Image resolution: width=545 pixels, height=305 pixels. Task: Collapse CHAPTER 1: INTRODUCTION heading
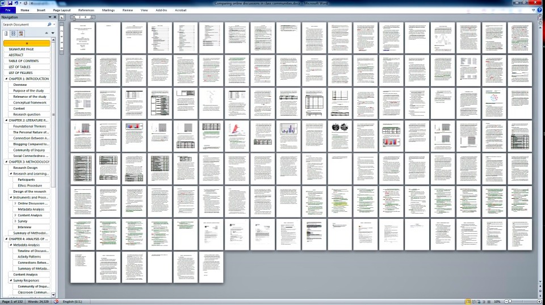6,79
